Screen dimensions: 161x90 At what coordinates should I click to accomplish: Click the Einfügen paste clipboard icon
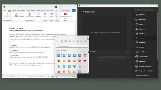7,14
